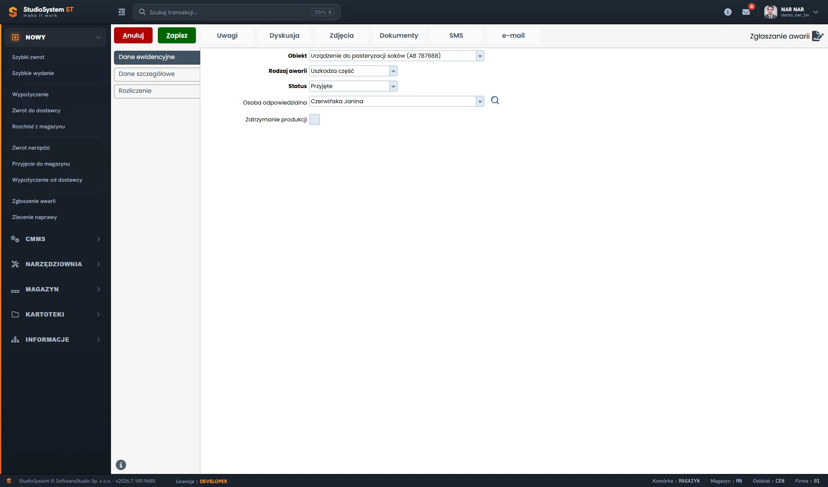Switch to the SMS tab
828x487 pixels.
pos(456,36)
